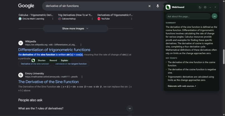Click the Calcworkshop source icon
This screenshot has height=116, width=225.
click(59, 19)
